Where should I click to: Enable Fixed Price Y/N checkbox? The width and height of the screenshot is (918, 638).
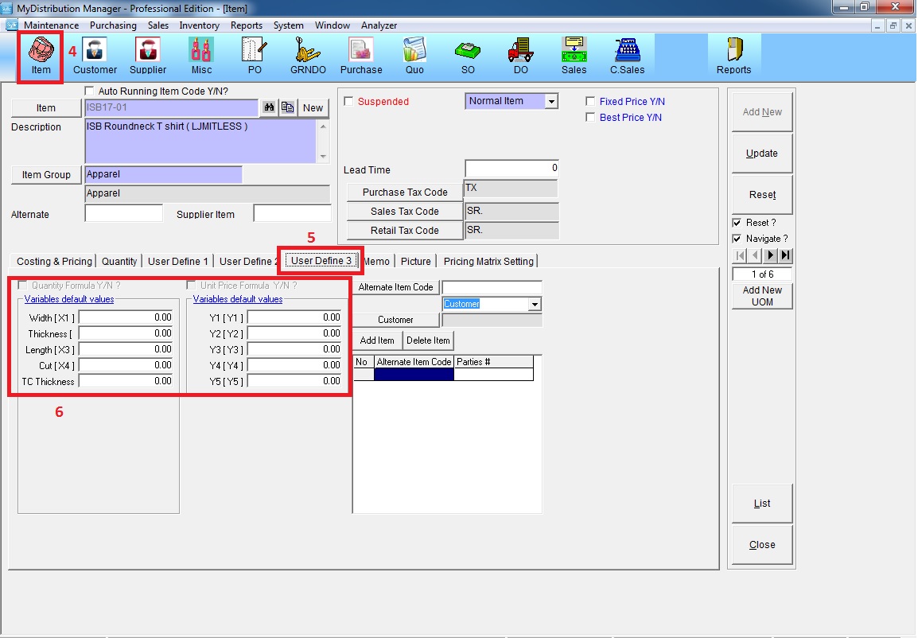tap(590, 102)
